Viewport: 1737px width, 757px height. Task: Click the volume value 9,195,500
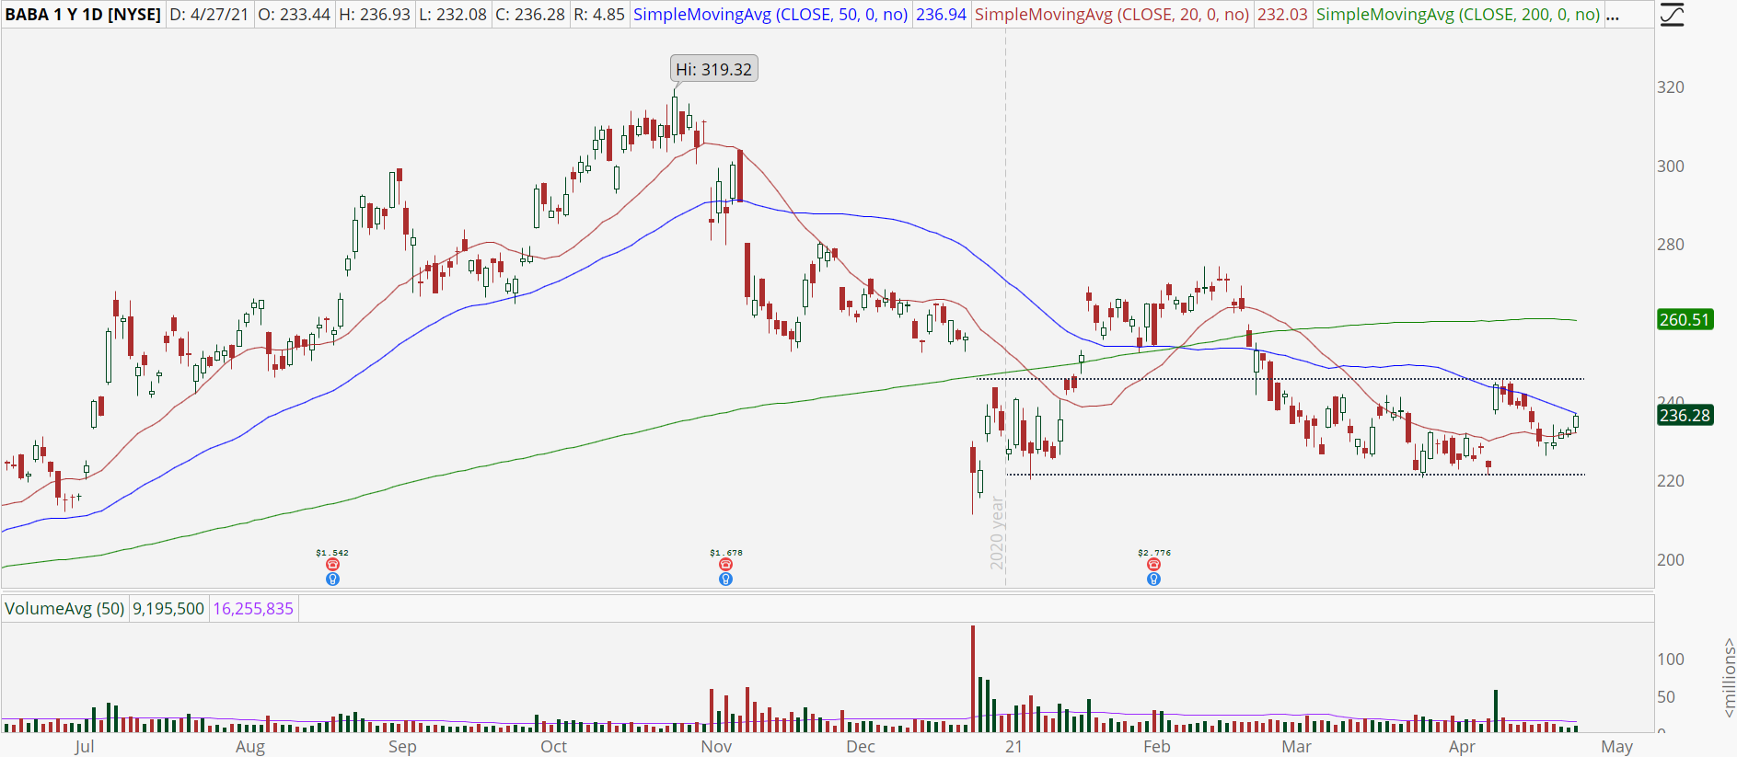(x=168, y=609)
